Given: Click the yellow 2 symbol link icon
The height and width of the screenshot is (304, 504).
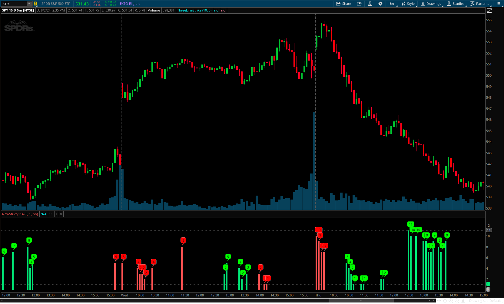Looking at the screenshot, I should pyautogui.click(x=35, y=4).
